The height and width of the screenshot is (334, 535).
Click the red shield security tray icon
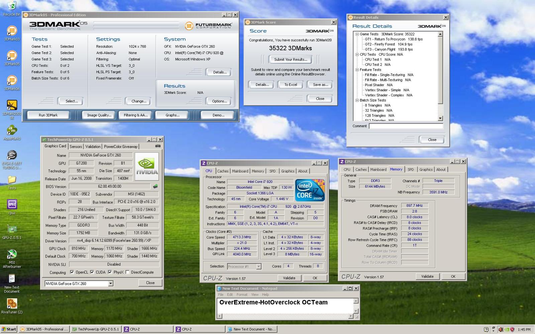pos(512,330)
